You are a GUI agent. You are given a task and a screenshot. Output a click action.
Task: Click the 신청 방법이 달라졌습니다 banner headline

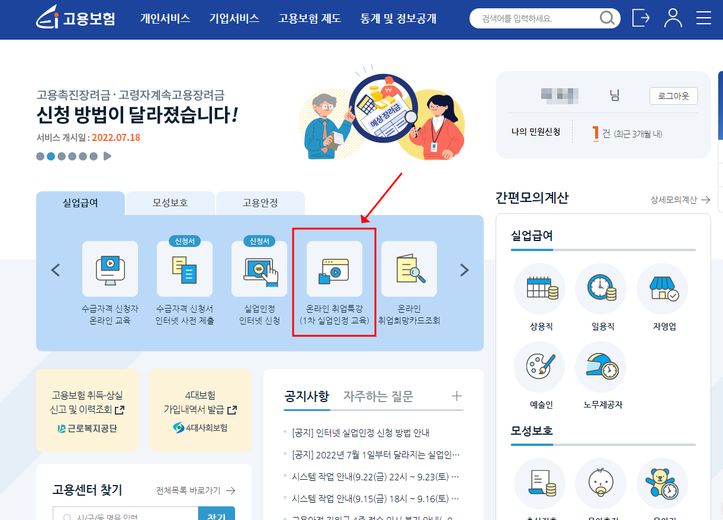tap(137, 115)
